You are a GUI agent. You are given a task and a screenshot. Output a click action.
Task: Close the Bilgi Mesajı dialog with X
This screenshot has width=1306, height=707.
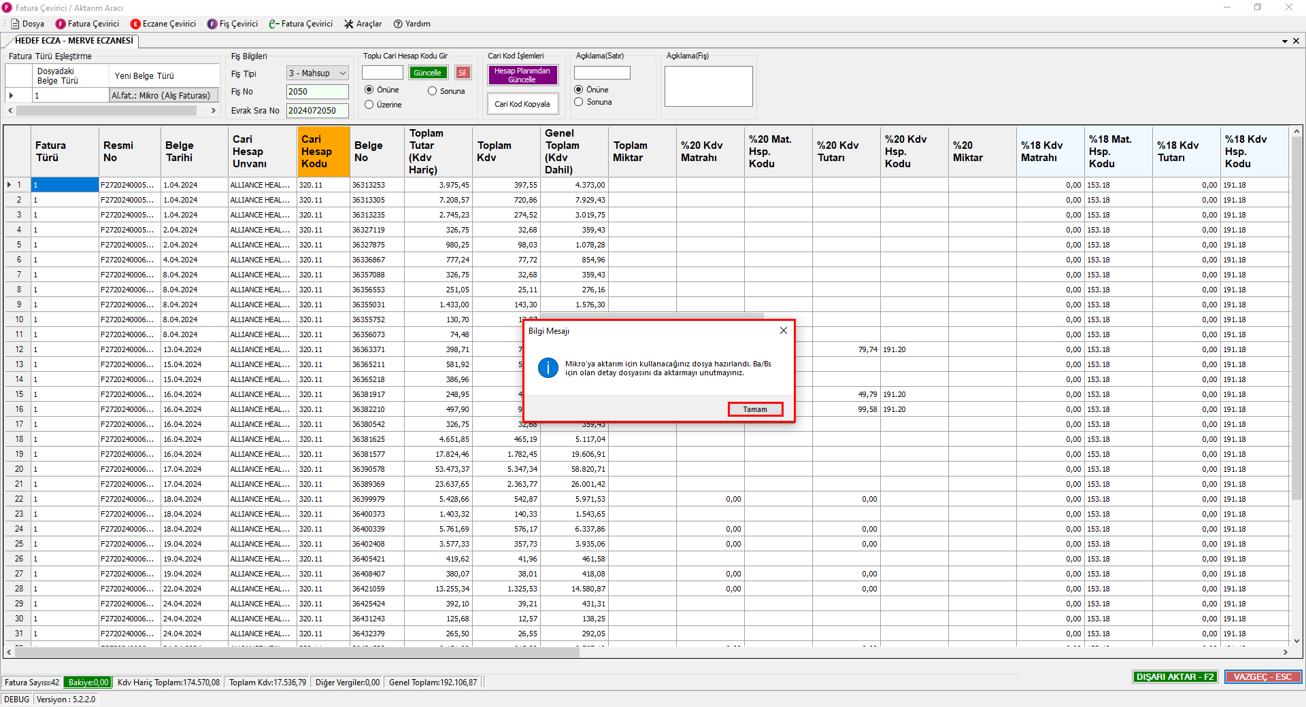[783, 330]
